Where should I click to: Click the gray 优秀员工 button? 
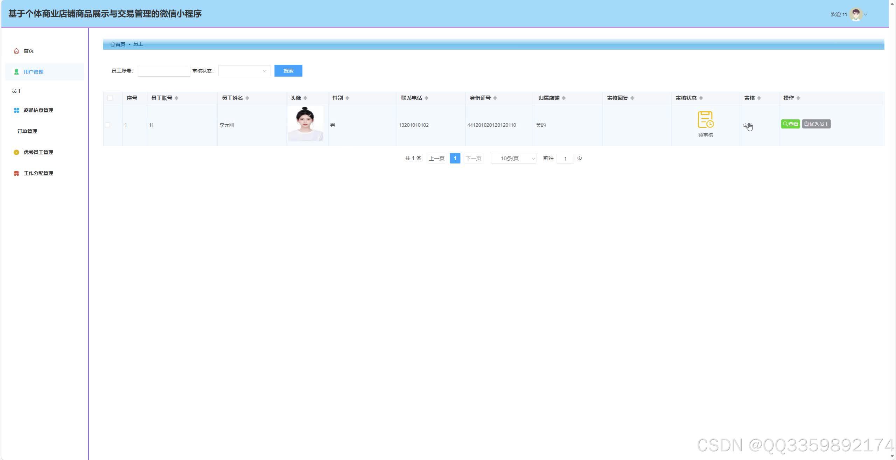(x=816, y=124)
